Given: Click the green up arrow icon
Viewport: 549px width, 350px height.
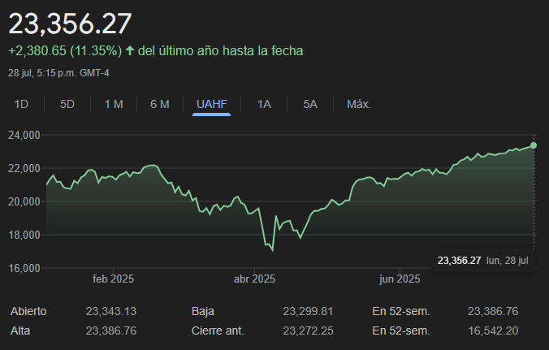Looking at the screenshot, I should point(130,50).
